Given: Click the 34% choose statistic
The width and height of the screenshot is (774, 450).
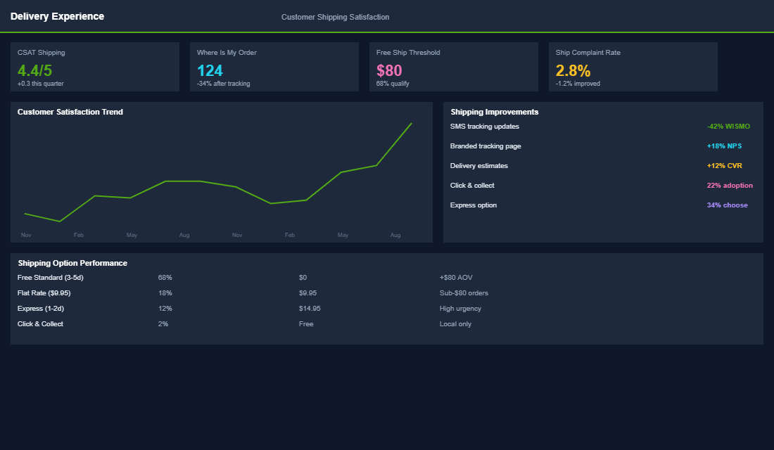Looking at the screenshot, I should click(x=728, y=205).
